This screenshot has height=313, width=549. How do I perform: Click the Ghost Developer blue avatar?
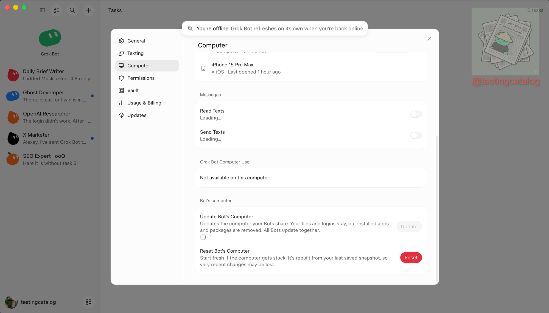coord(13,96)
